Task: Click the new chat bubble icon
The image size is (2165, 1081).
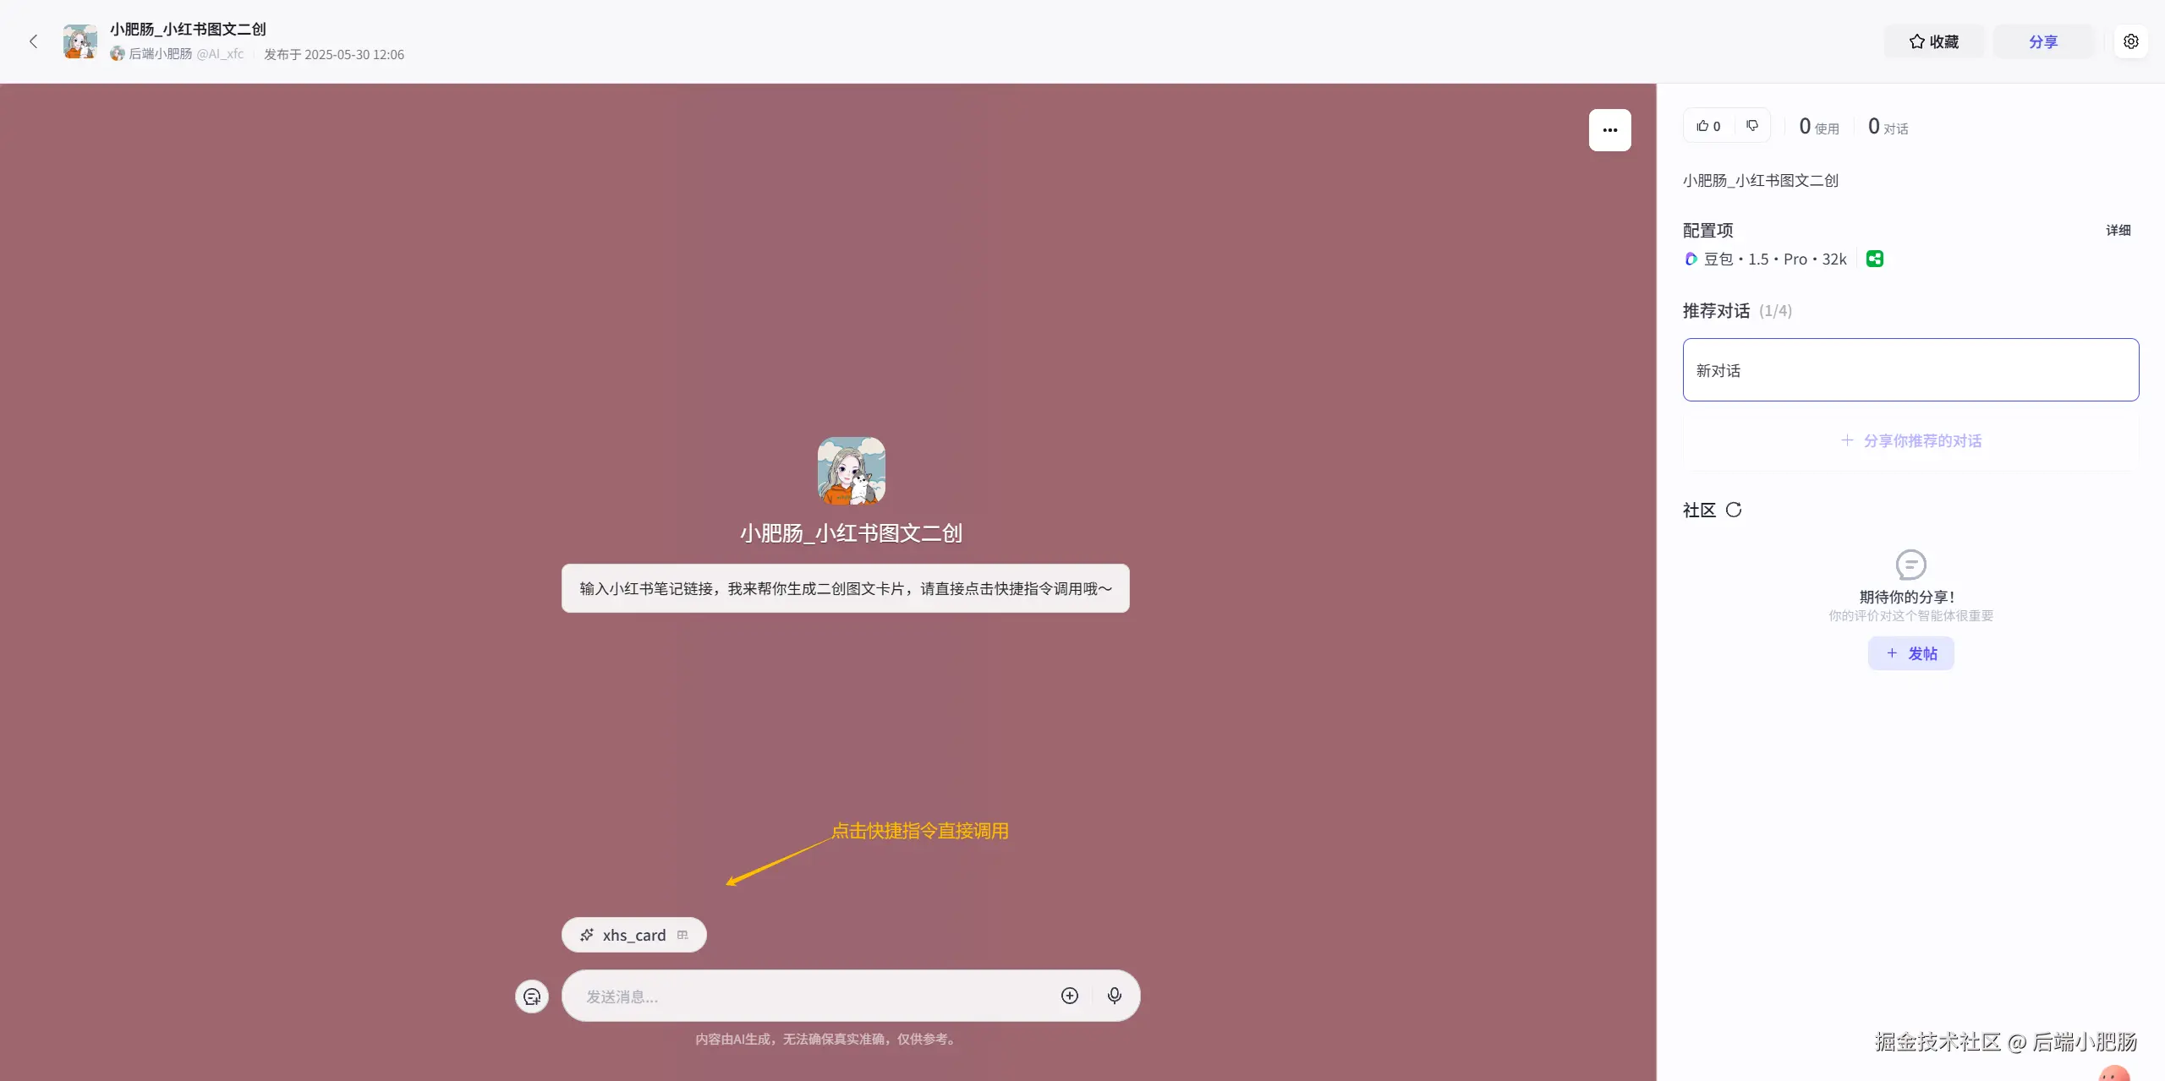Action: pos(532,996)
